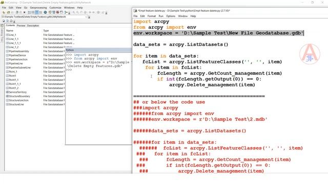Open ArcCatalog Help menu
This screenshot has width=328, height=184.
(80, 8)
